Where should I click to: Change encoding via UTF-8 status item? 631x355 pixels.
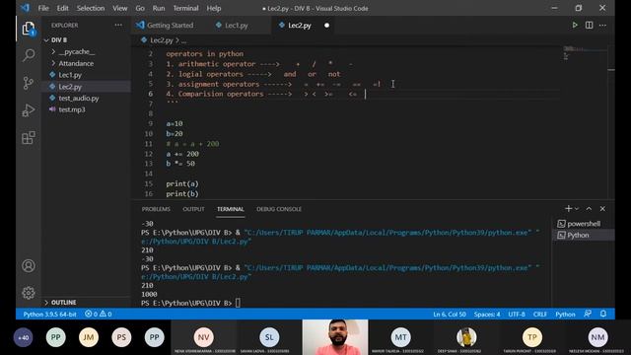517,314
